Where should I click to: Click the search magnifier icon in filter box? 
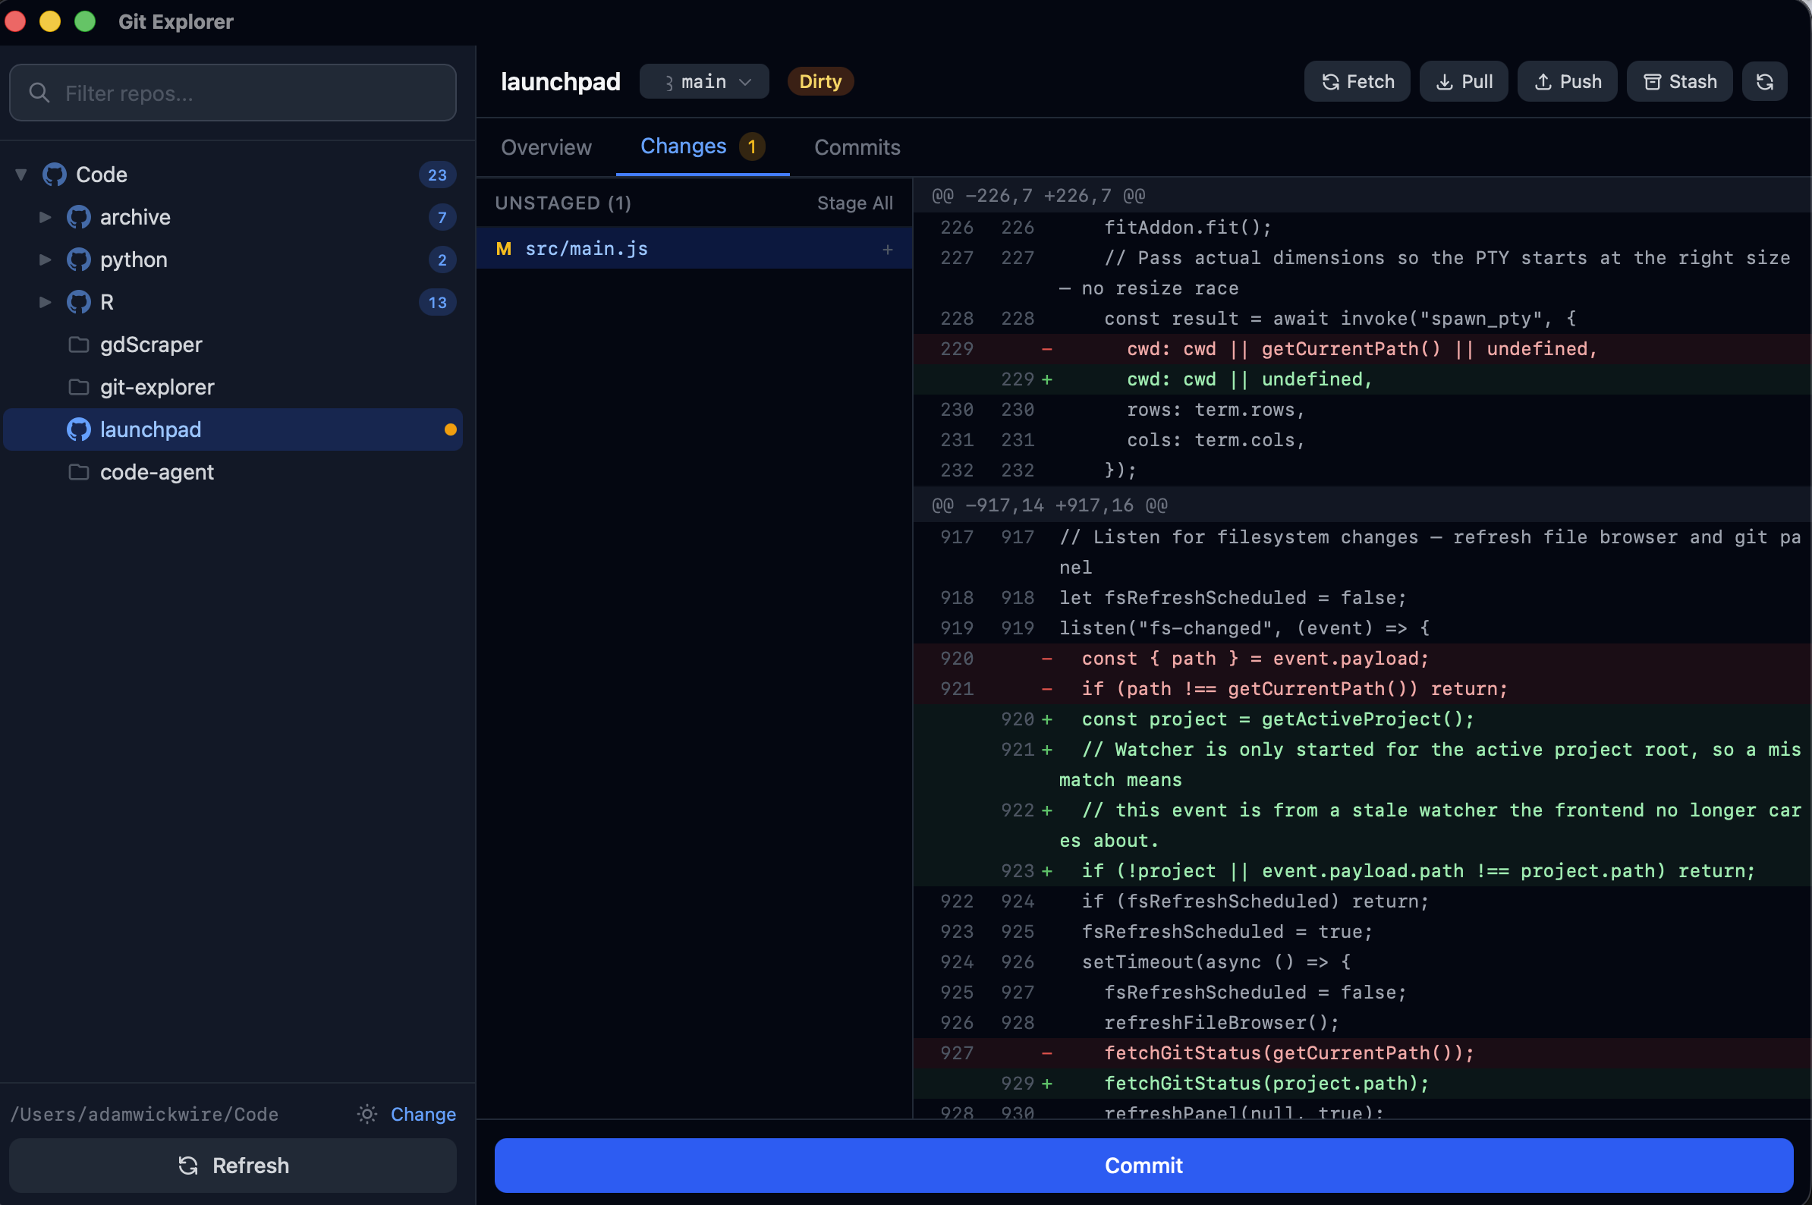pyautogui.click(x=39, y=93)
